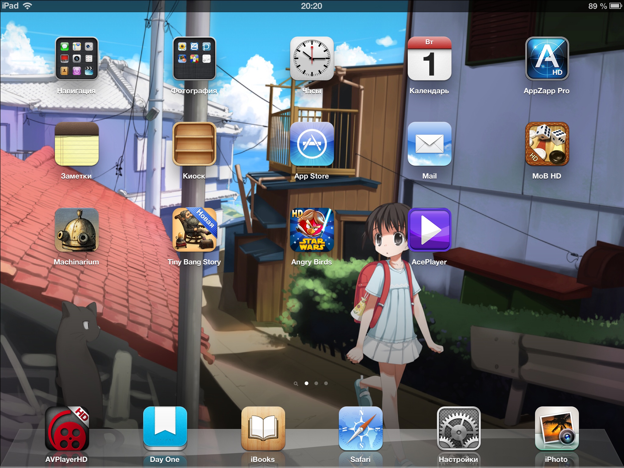The width and height of the screenshot is (624, 468).
Task: Open the Mail app
Action: (x=429, y=144)
